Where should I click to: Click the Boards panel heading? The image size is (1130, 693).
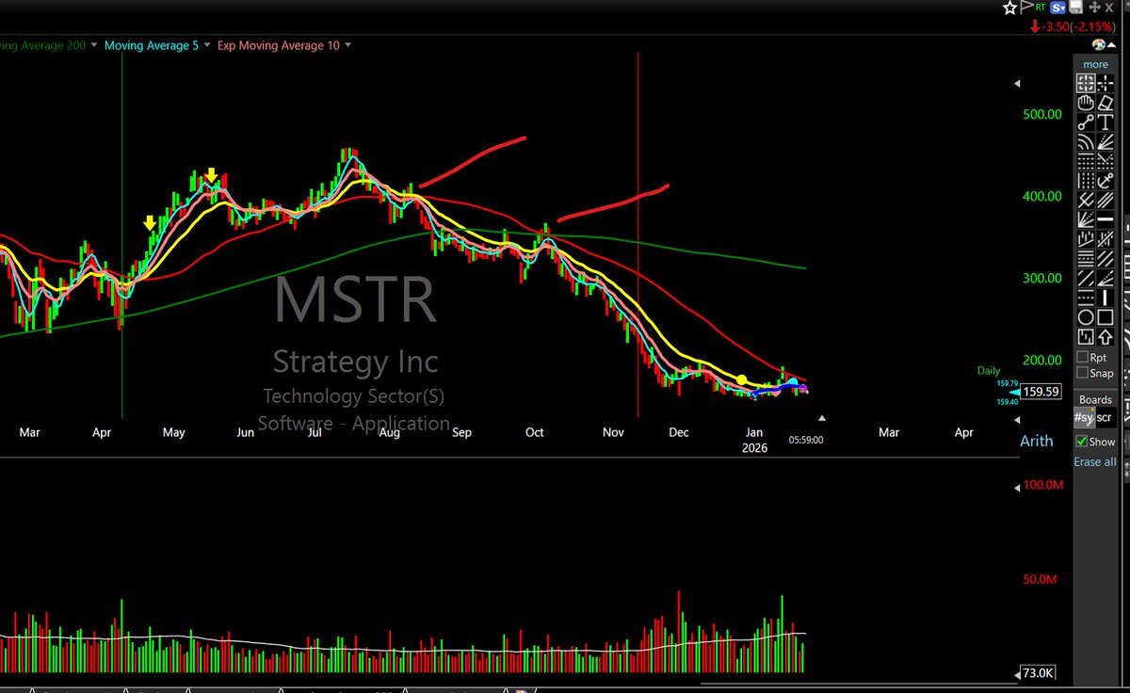1095,399
